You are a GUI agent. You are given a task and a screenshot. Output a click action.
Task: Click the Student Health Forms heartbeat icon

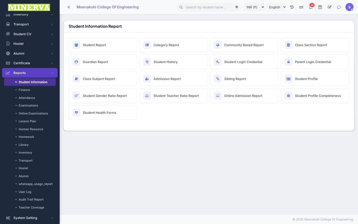click(x=76, y=113)
